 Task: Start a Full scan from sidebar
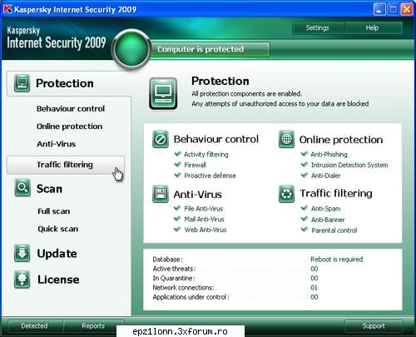[54, 211]
